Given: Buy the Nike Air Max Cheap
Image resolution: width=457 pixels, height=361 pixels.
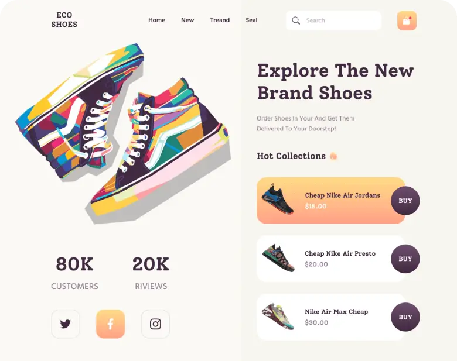Looking at the screenshot, I should [405, 317].
